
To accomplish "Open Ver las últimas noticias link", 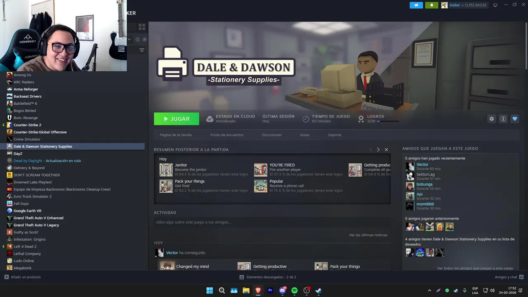I will [x=368, y=235].
